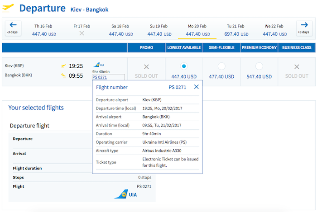Viewport: 317px width, 212px height.
Task: Choose Th 16 Feb date tab
Action: (x=43, y=30)
